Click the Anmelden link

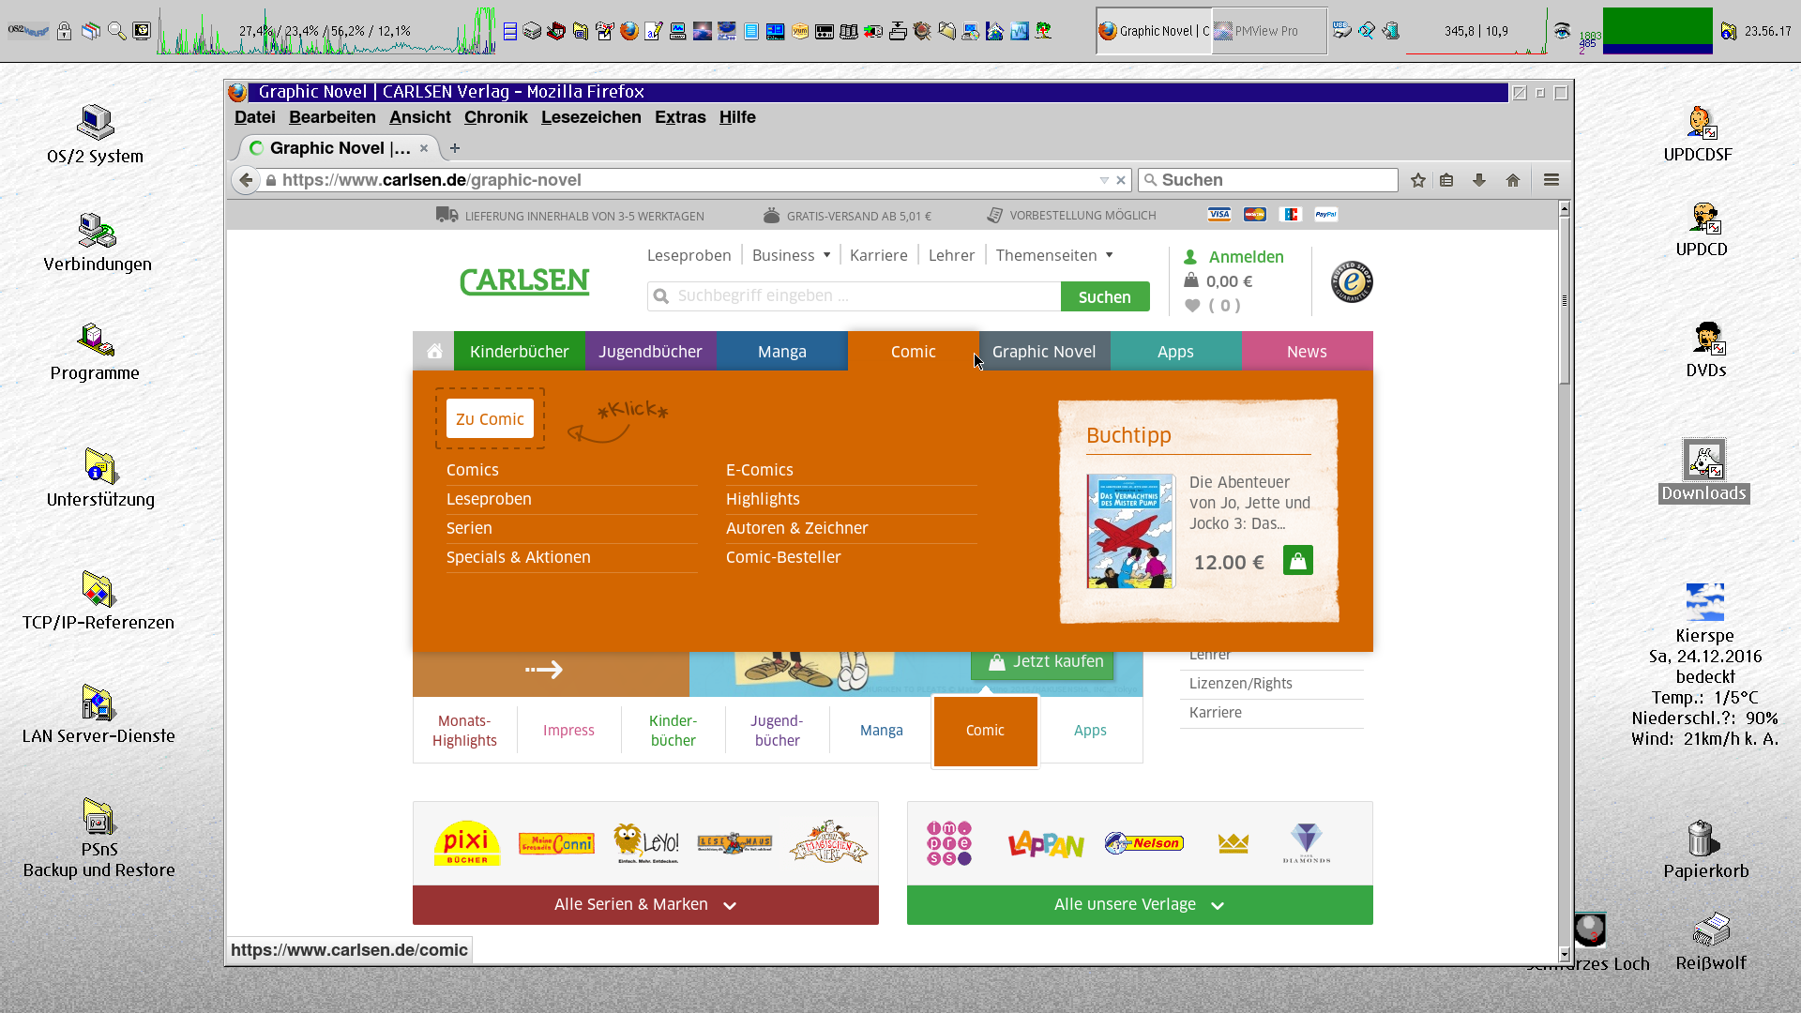(x=1246, y=257)
